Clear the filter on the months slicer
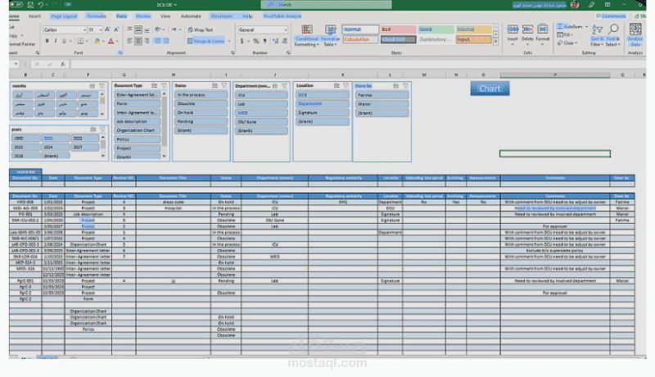 (102, 86)
